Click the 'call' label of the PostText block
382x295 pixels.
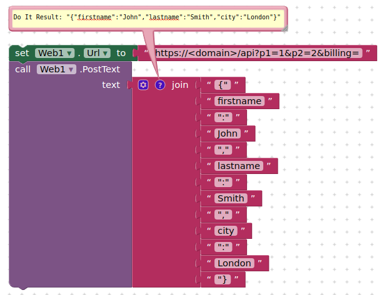click(23, 69)
